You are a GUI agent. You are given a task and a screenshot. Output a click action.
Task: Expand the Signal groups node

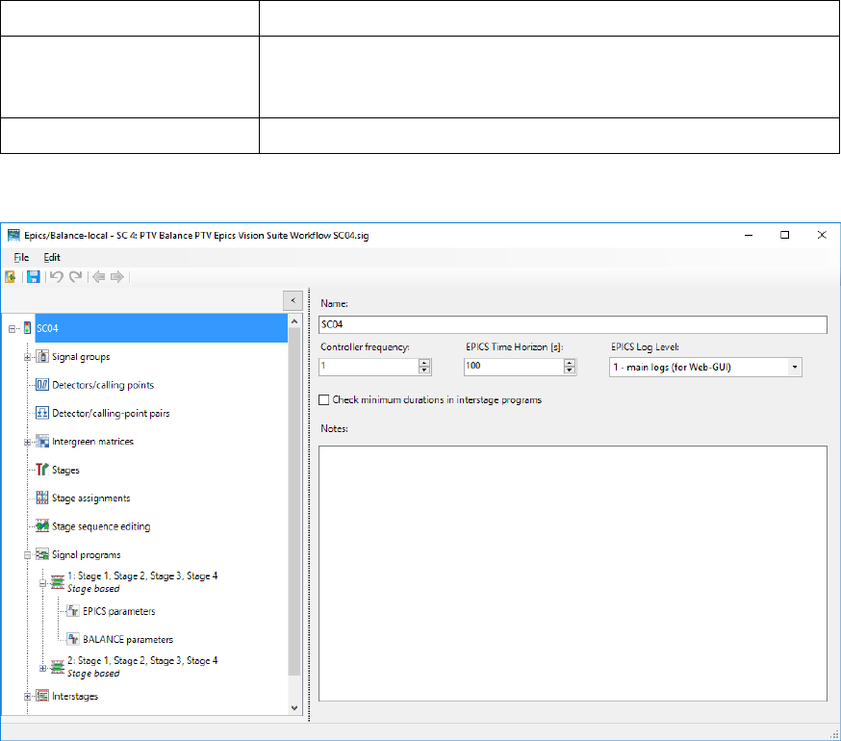[27, 357]
